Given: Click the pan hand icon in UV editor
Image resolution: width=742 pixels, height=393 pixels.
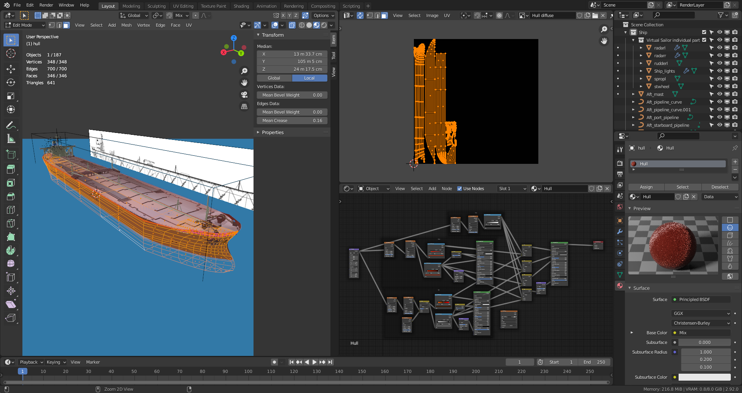Looking at the screenshot, I should tap(604, 41).
